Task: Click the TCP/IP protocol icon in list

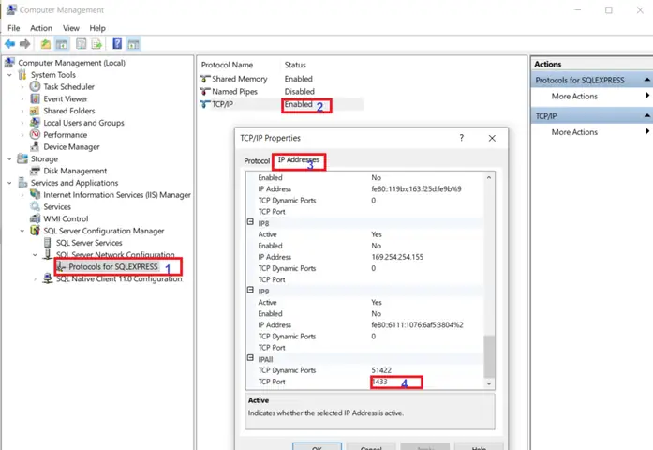Action: pos(205,104)
